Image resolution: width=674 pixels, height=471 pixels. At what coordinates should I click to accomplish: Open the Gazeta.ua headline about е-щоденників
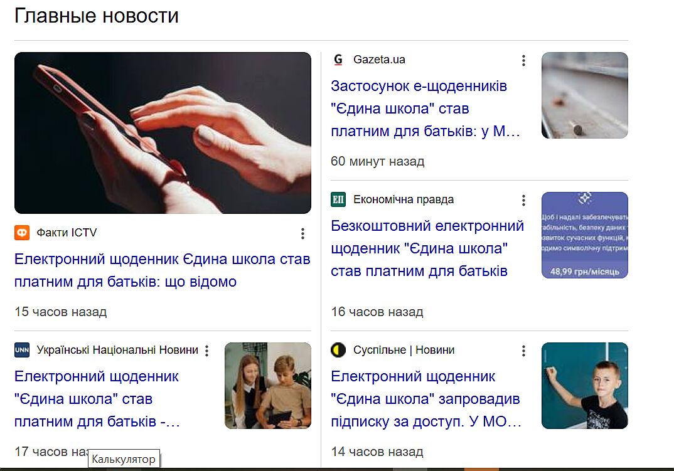point(425,108)
